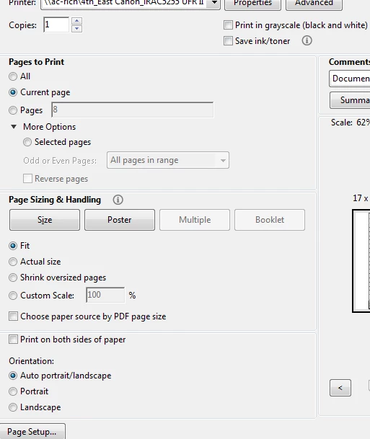
Task: Open Odd or Even Pages dropdown
Action: (x=168, y=160)
